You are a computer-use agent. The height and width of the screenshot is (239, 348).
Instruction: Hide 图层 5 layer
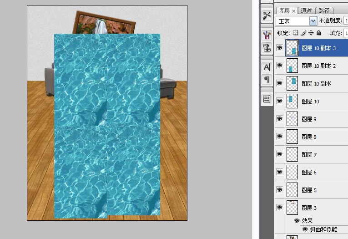(280, 190)
